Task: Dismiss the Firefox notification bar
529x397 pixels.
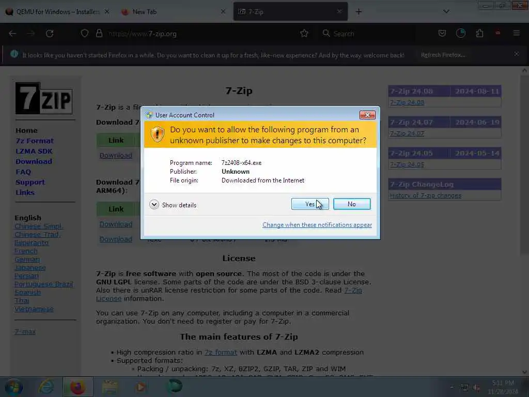Action: coord(516,54)
